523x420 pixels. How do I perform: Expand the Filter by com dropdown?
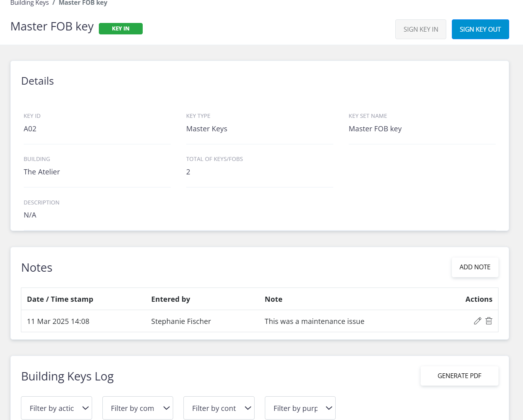coord(138,408)
